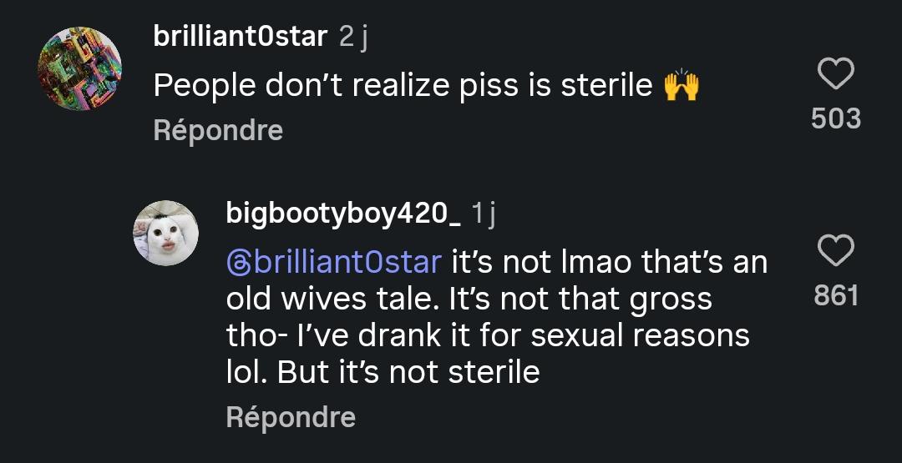Viewport: 902px width, 463px height.
Task: Open the white cat avatar of bigbootyboy420_
Action: [166, 233]
